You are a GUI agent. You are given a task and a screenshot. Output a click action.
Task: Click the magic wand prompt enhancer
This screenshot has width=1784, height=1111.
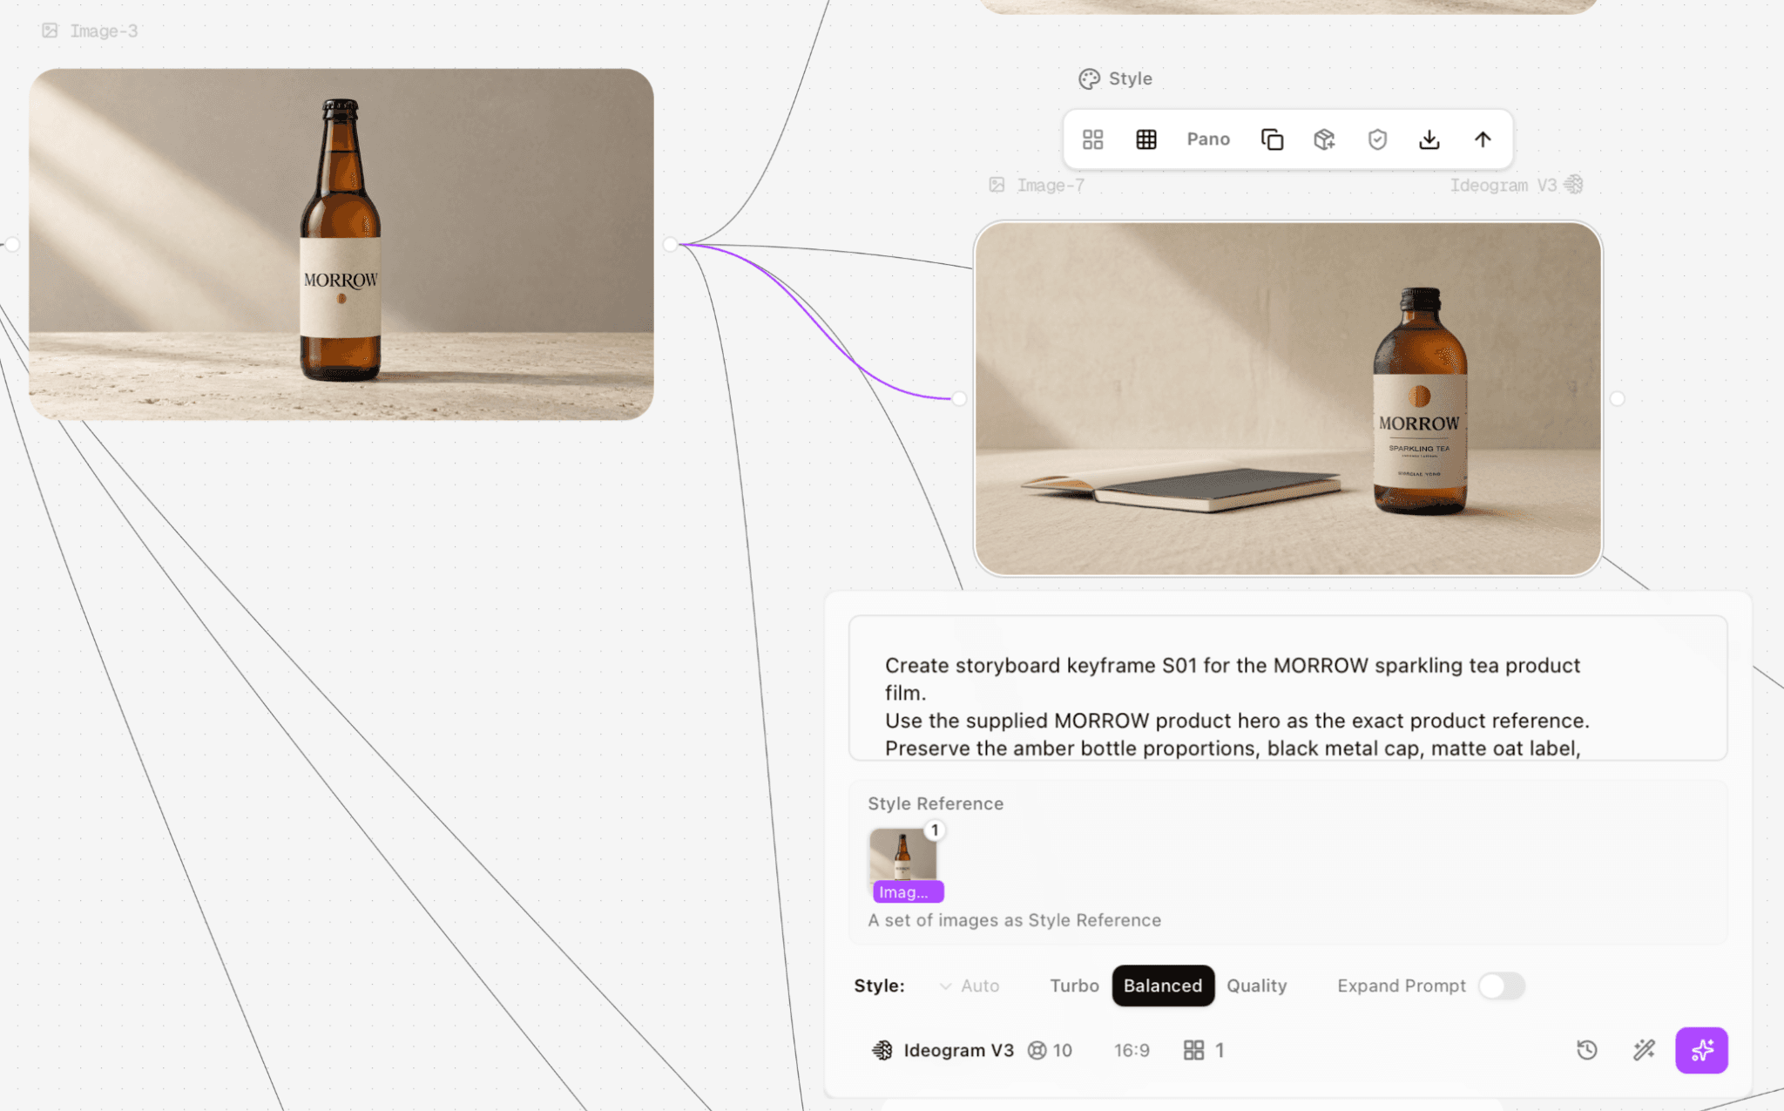[x=1644, y=1050]
